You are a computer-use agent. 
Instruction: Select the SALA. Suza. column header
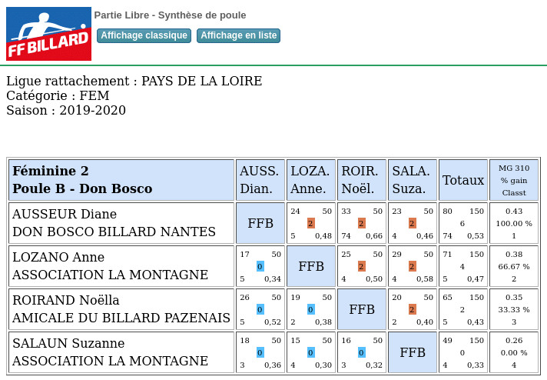pyautogui.click(x=413, y=180)
